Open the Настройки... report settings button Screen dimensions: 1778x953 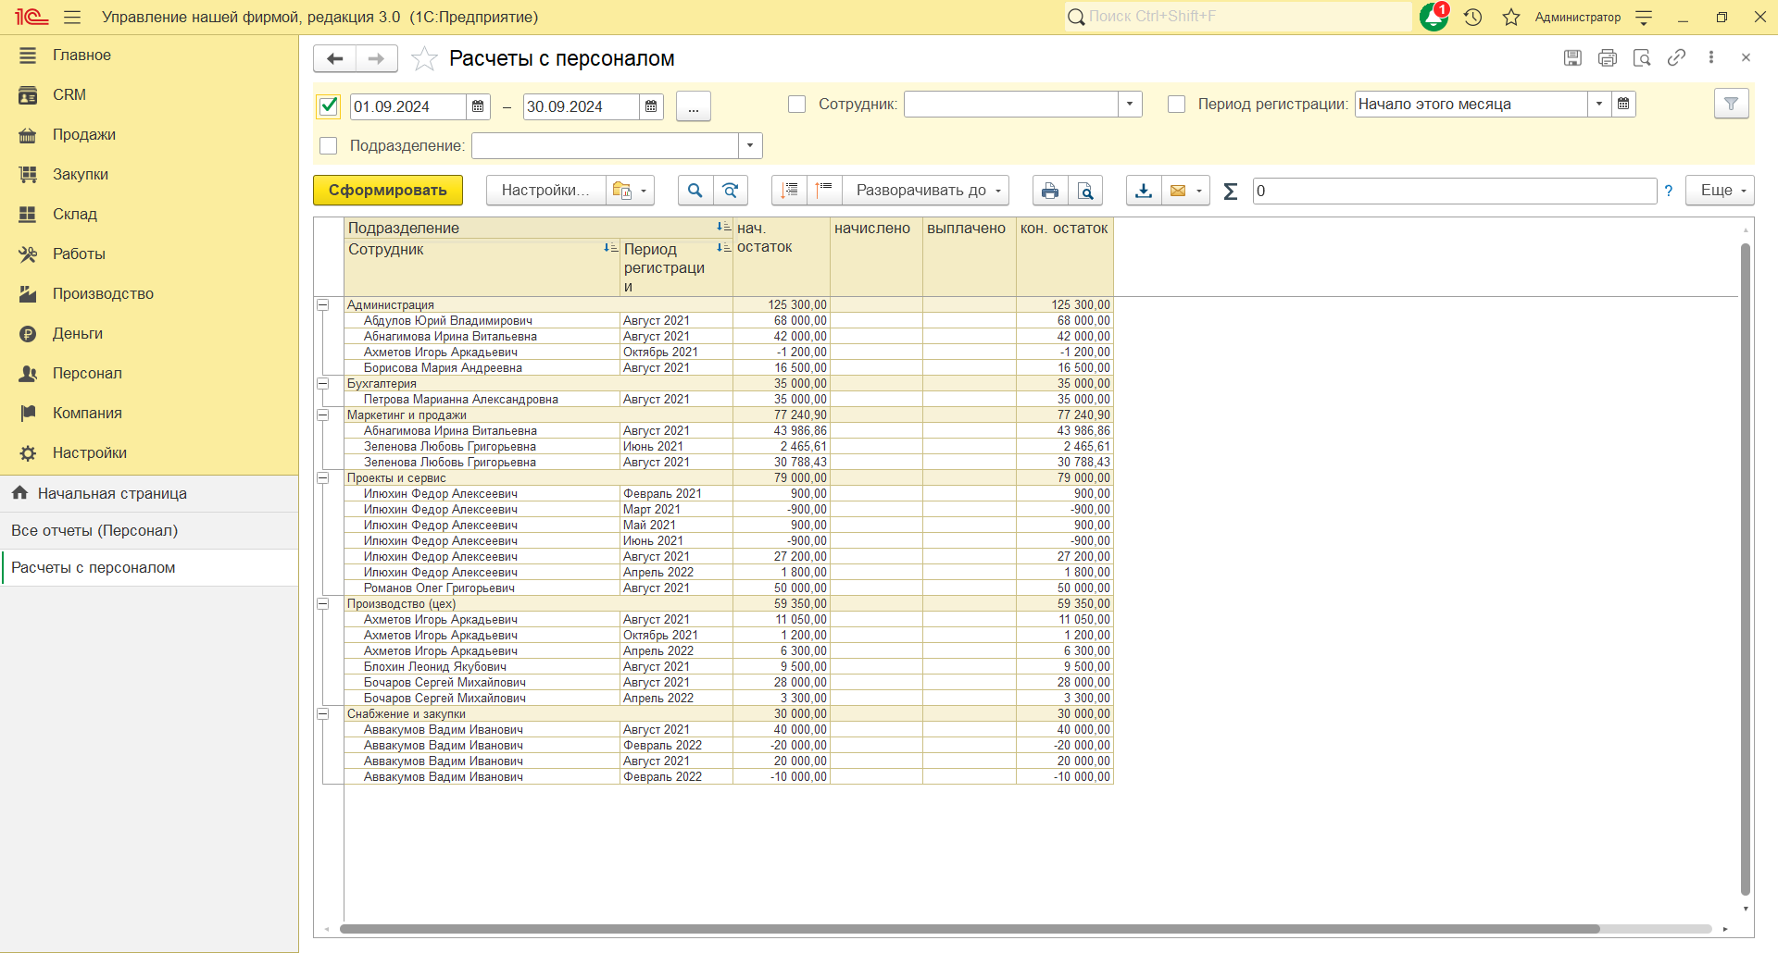[x=545, y=191]
